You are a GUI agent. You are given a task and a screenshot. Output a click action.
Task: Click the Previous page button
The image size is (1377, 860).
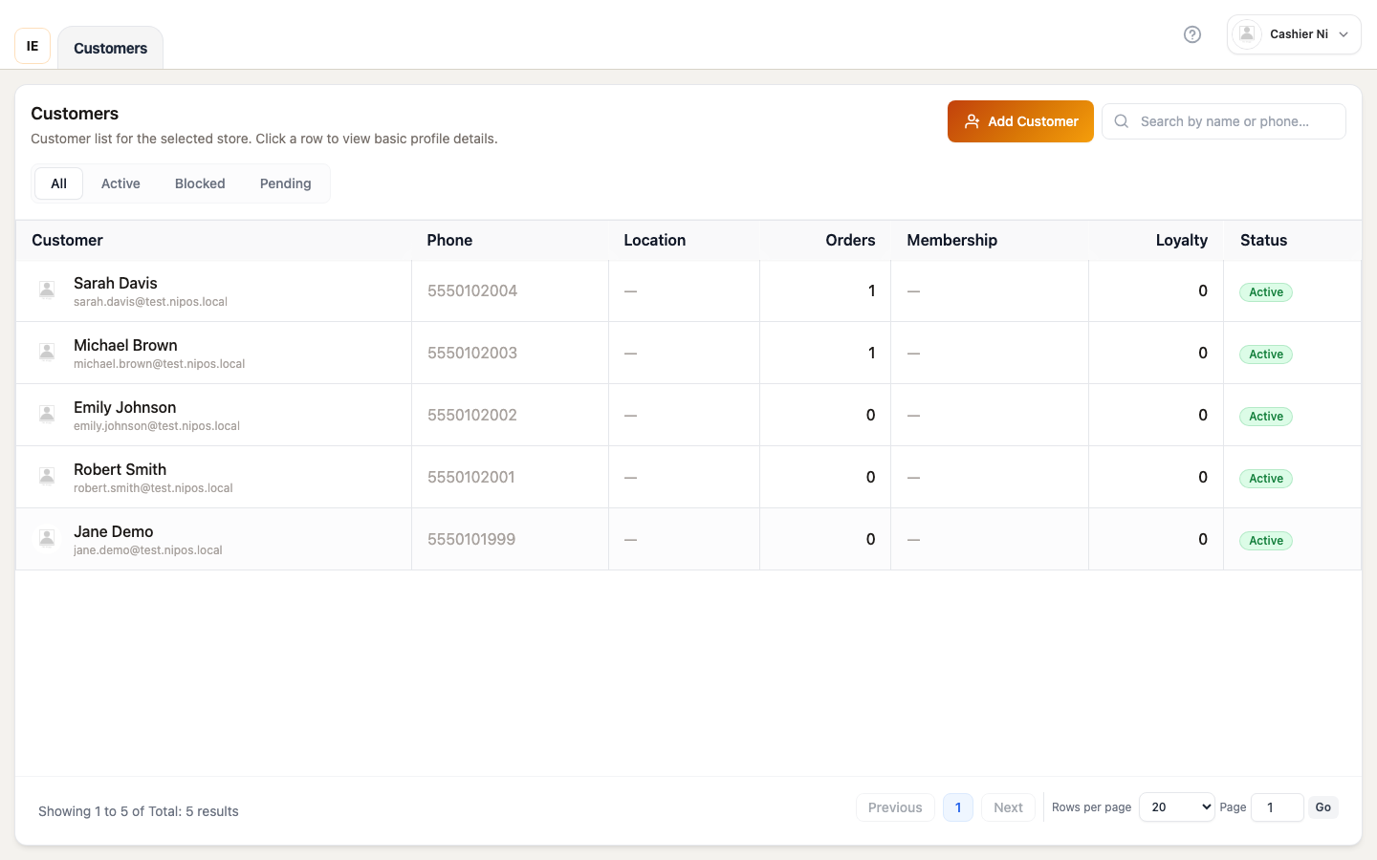pos(895,807)
